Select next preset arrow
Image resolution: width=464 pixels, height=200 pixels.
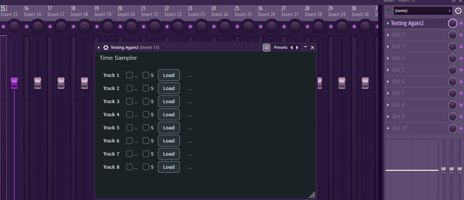coord(297,47)
